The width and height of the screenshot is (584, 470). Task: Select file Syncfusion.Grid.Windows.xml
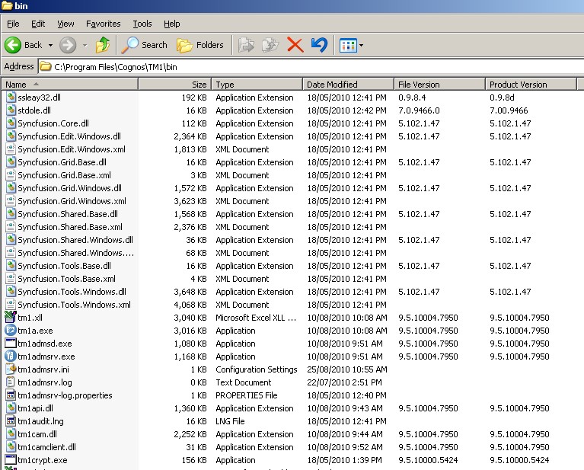tap(72, 201)
